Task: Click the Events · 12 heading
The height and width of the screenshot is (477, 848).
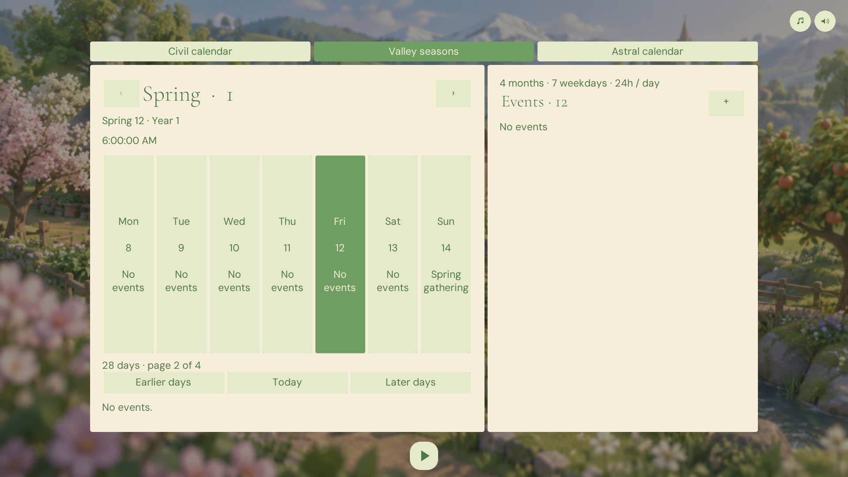Action: point(534,102)
